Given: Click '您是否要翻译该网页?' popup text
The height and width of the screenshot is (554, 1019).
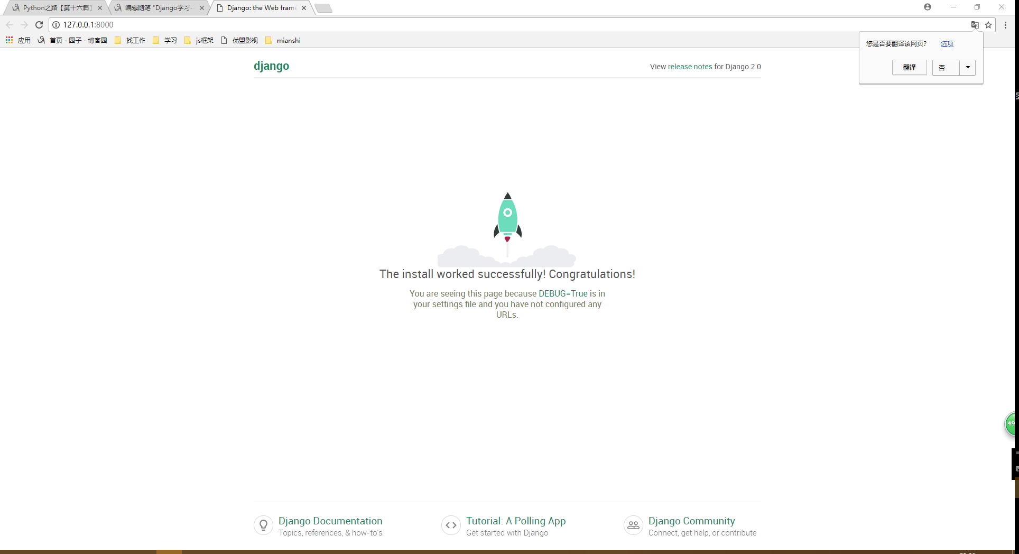Looking at the screenshot, I should pos(896,44).
